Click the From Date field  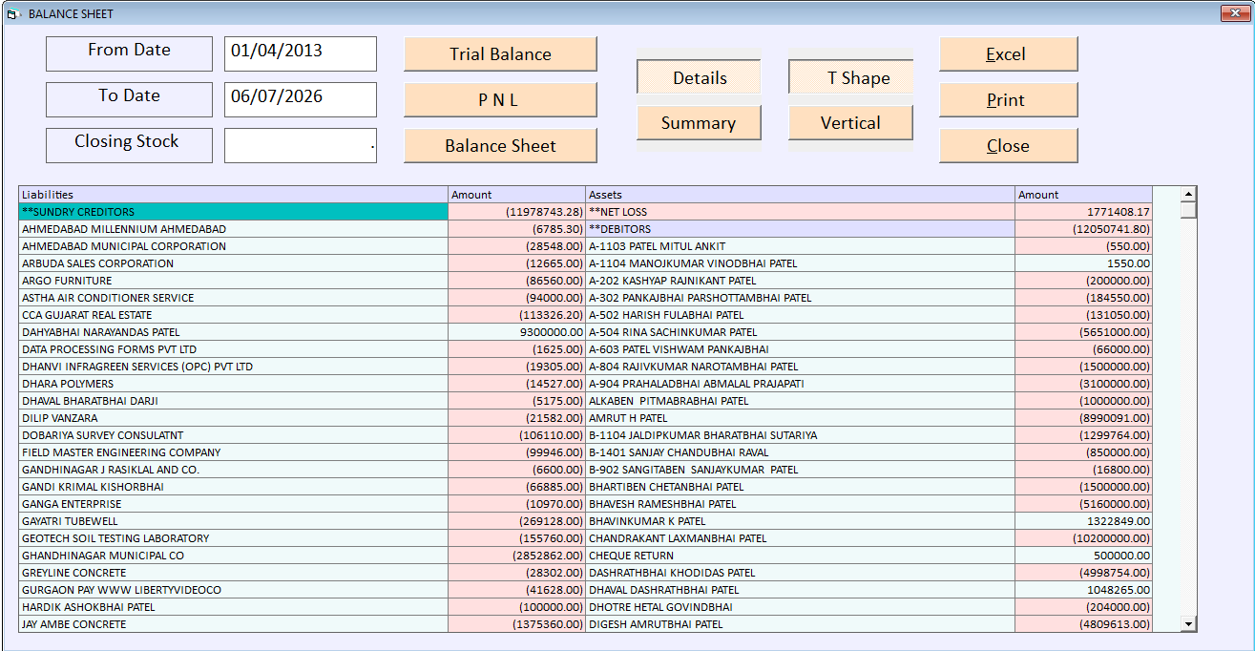301,53
